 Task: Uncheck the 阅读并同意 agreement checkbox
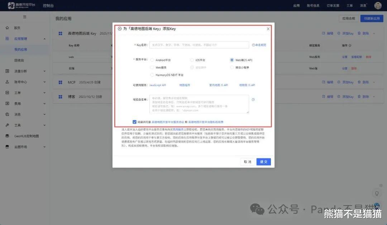(x=134, y=122)
